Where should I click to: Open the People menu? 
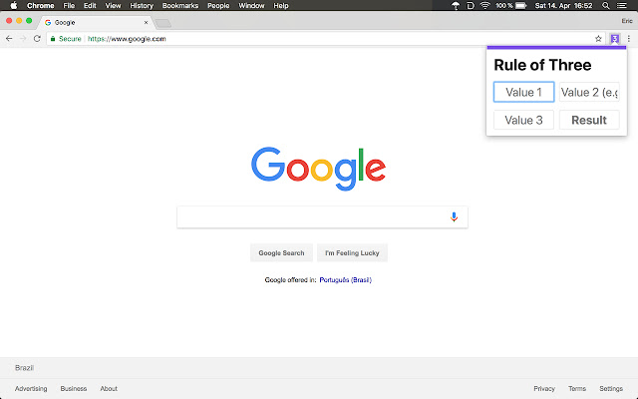(x=218, y=6)
